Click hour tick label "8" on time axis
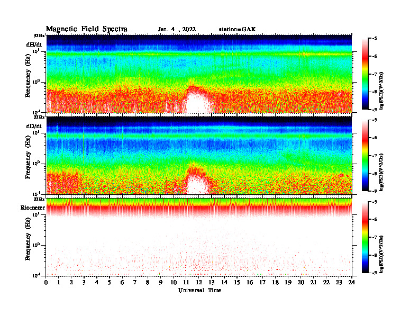The height and width of the screenshot is (324, 419). 148,283
